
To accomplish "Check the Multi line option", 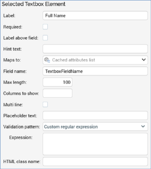I will tap(45, 105).
